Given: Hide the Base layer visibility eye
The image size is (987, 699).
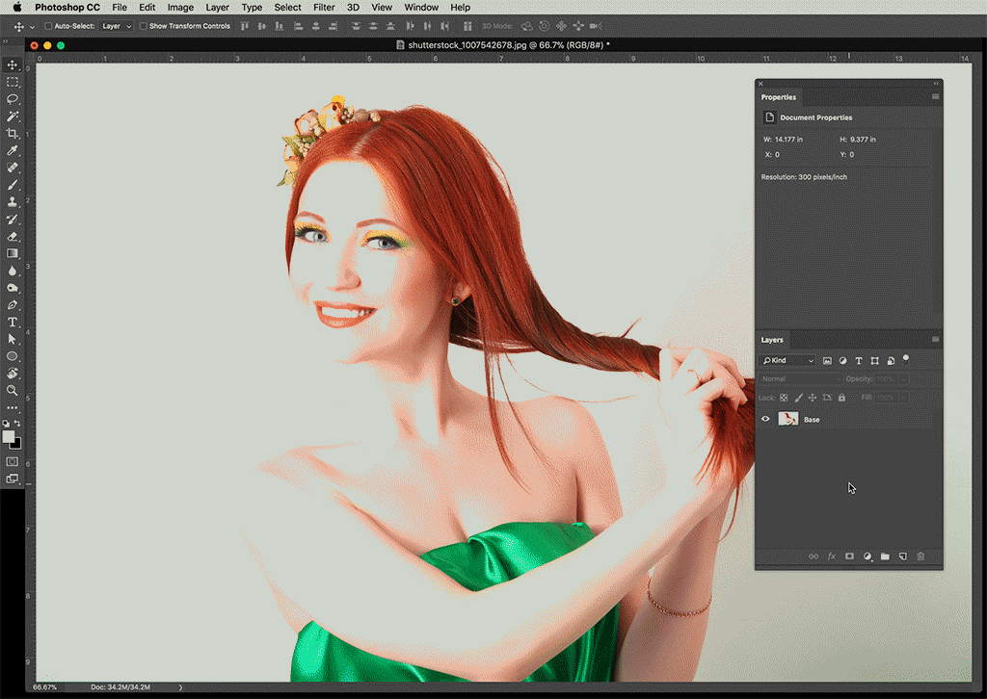Looking at the screenshot, I should pyautogui.click(x=766, y=420).
